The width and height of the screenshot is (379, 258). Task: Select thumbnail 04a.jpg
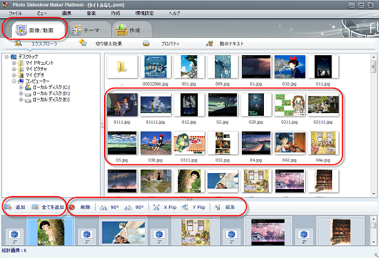click(323, 143)
